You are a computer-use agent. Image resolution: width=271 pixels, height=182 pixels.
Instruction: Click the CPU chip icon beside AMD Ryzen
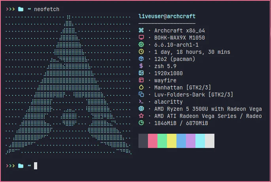point(141,108)
